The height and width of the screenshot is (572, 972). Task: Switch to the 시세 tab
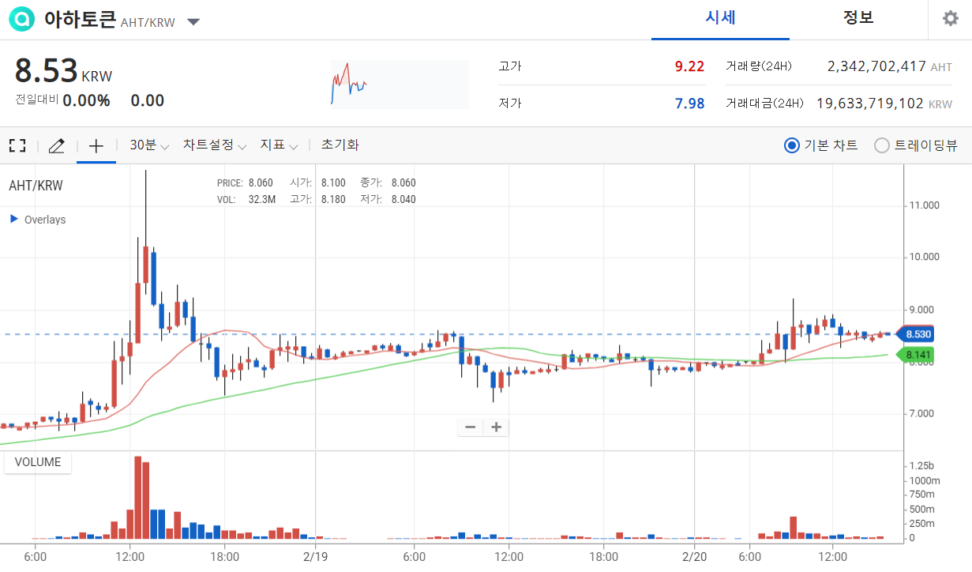[x=720, y=18]
